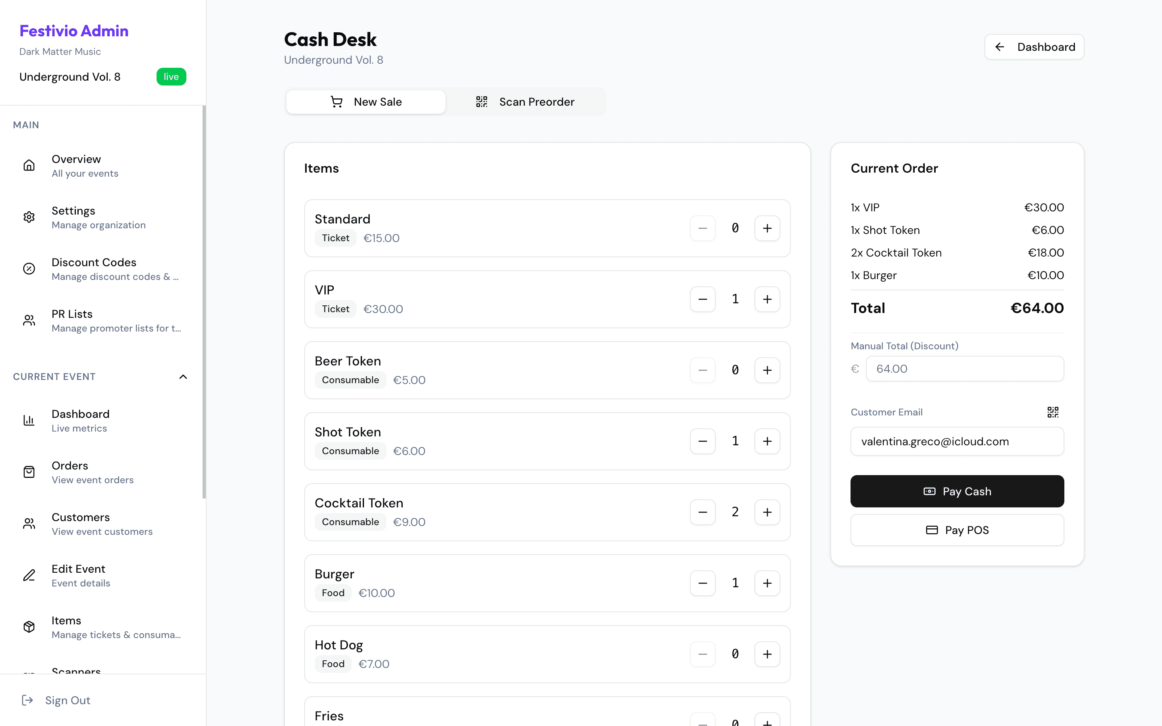Scan QR code for customer email
This screenshot has height=726, width=1162.
1053,412
